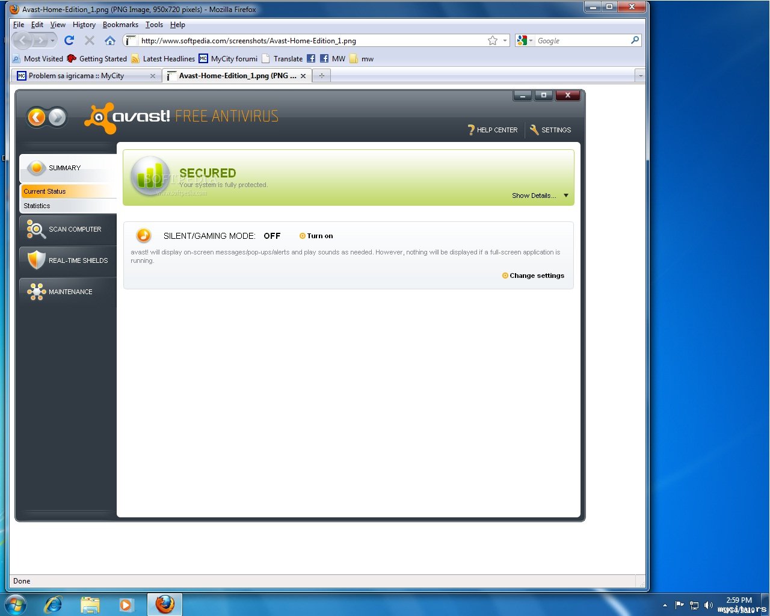Image resolution: width=770 pixels, height=616 pixels.
Task: Show hidden system tray icons
Action: [665, 605]
